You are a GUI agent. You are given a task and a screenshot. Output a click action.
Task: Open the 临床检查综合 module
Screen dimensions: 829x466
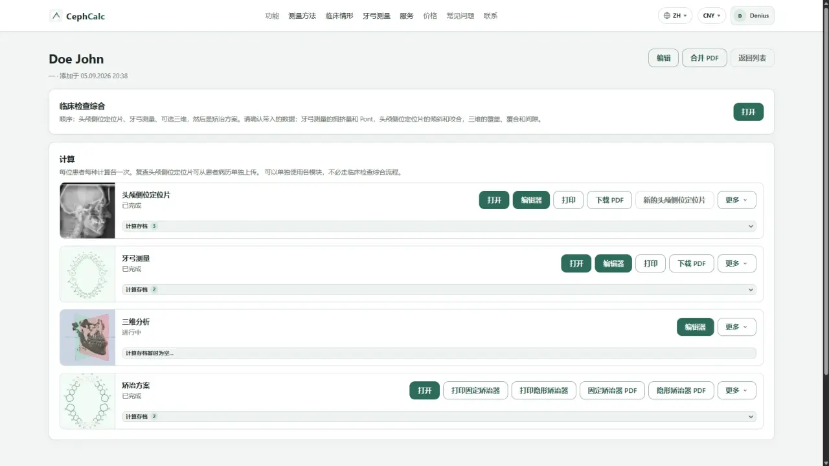pyautogui.click(x=749, y=112)
